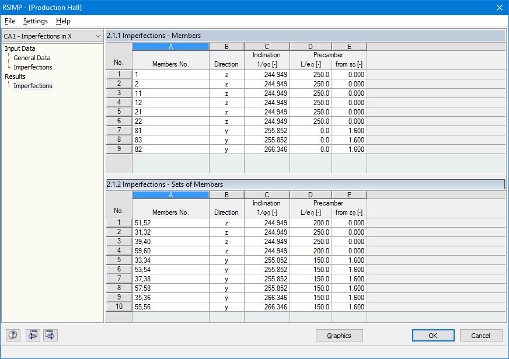This screenshot has width=509, height=359.
Task: Select Input Data tree node
Action: 20,48
